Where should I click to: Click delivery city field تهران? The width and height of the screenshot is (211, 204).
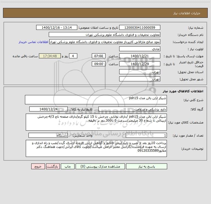(140, 79)
